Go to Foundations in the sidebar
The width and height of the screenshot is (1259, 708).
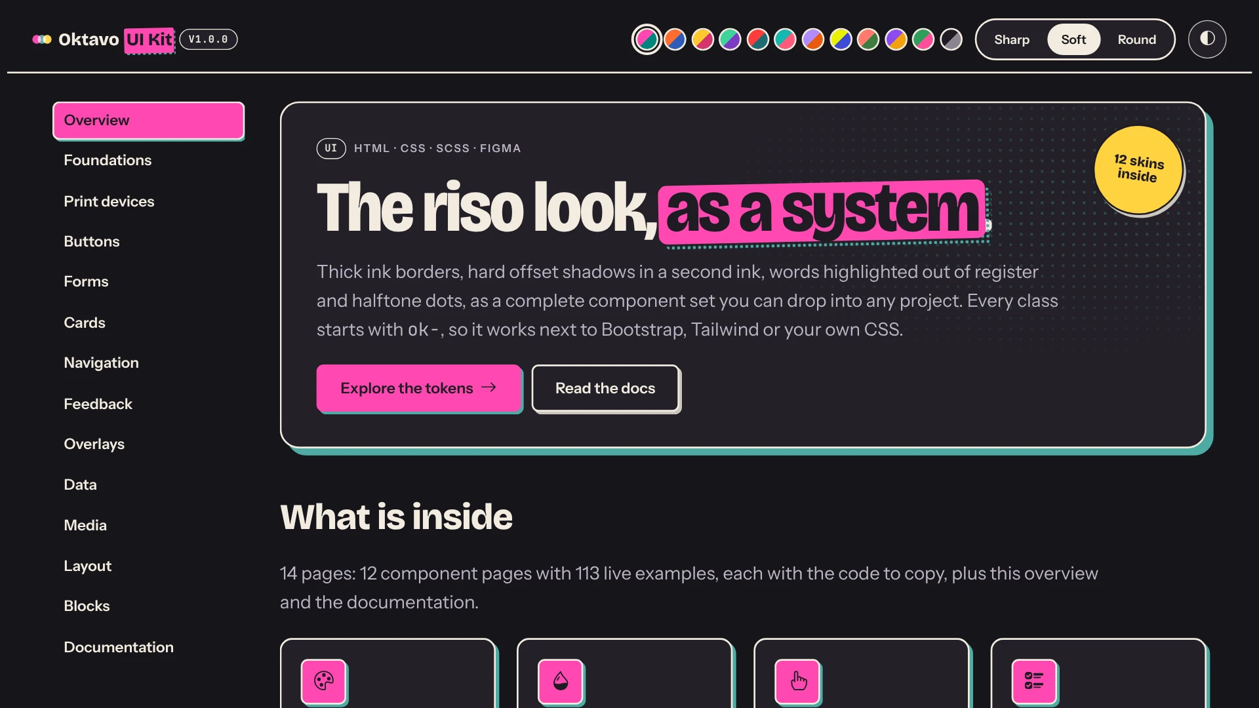(148, 160)
